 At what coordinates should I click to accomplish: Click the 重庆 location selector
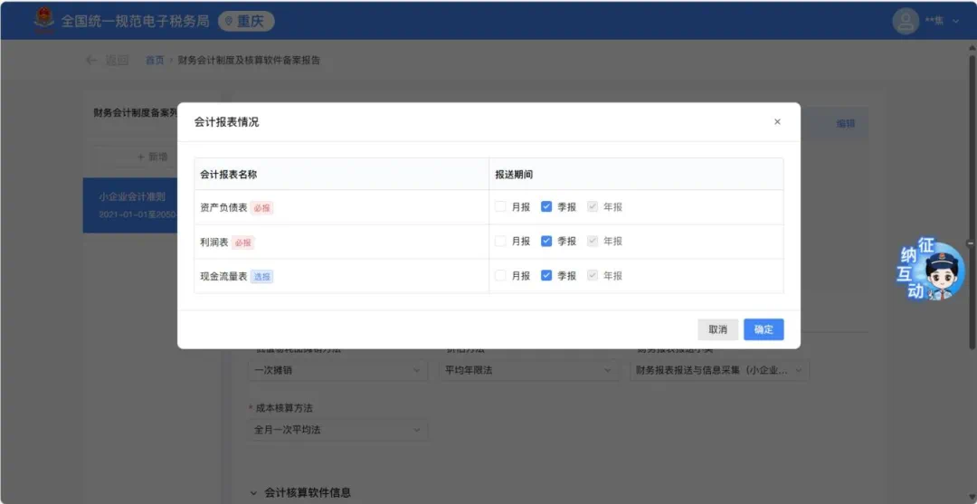tap(246, 21)
